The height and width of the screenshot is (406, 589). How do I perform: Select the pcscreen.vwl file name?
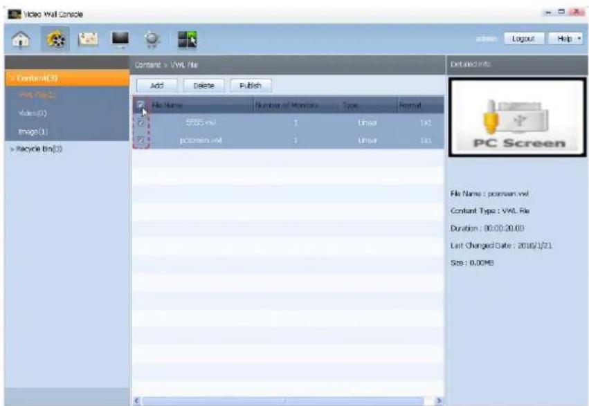point(201,140)
